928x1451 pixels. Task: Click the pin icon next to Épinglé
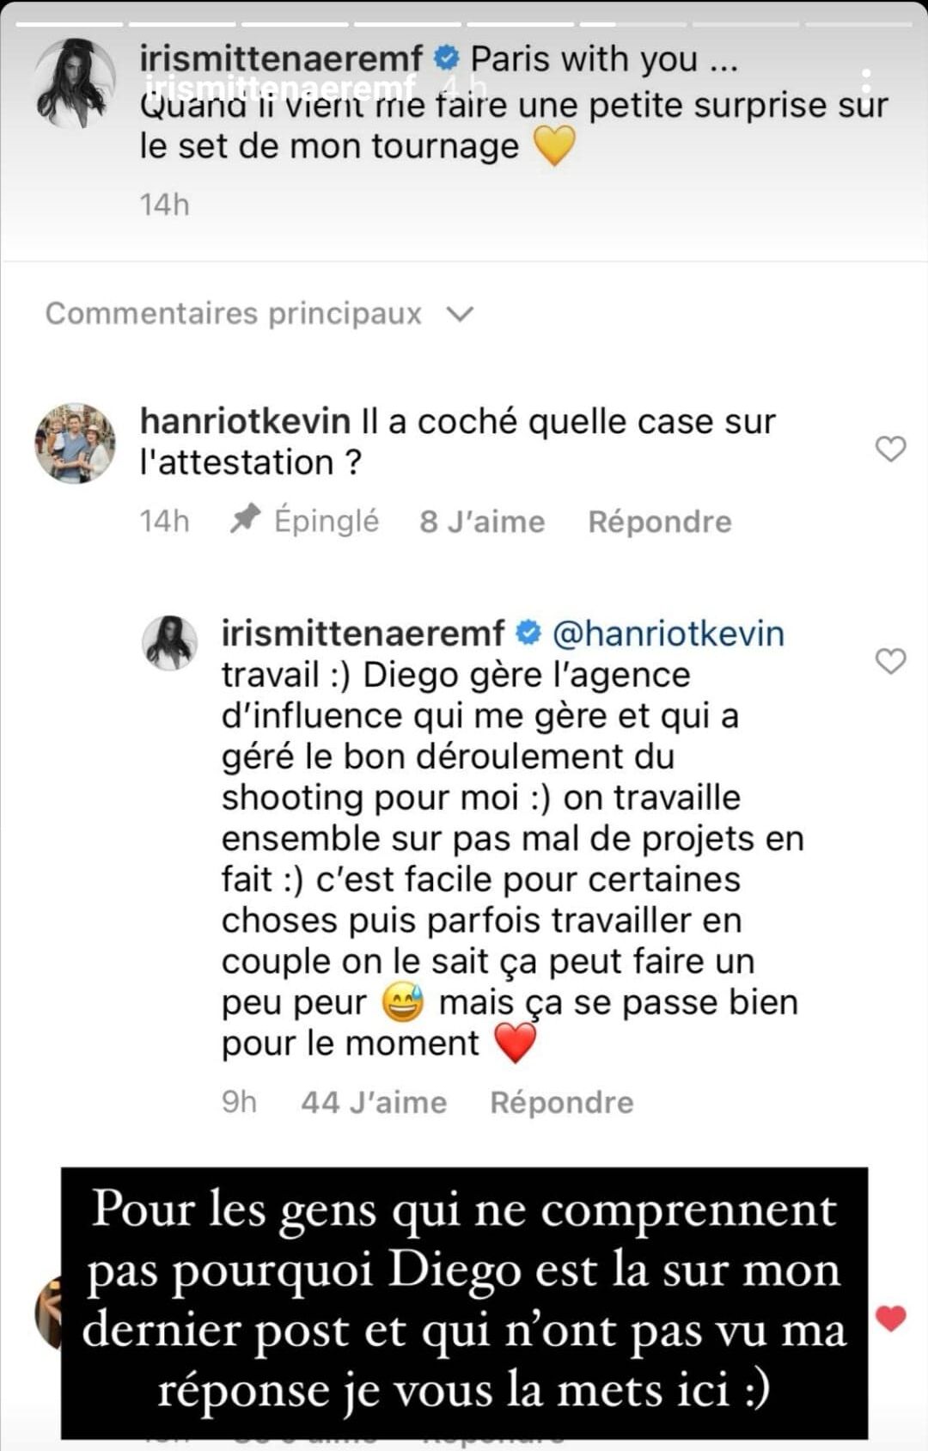point(246,519)
